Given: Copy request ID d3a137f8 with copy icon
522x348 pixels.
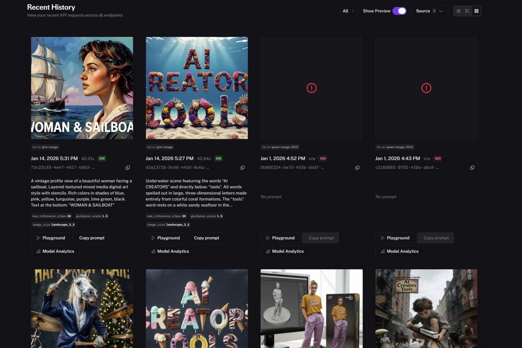Looking at the screenshot, I should [242, 167].
